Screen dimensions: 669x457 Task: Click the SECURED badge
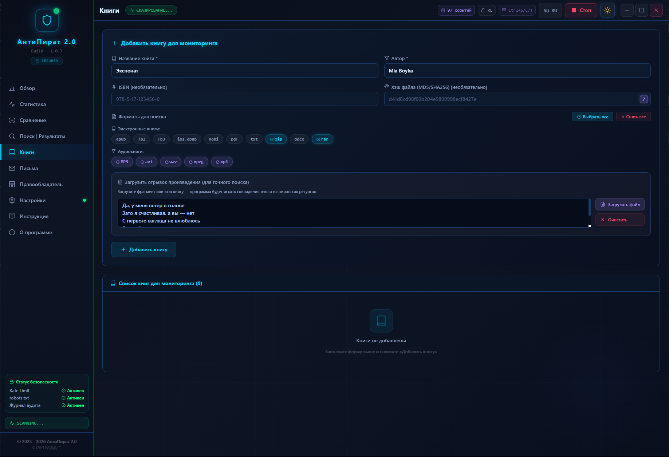tap(47, 61)
